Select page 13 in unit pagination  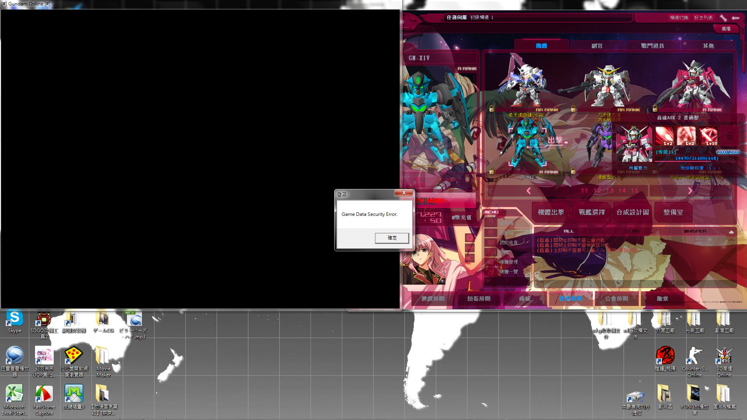pos(610,191)
